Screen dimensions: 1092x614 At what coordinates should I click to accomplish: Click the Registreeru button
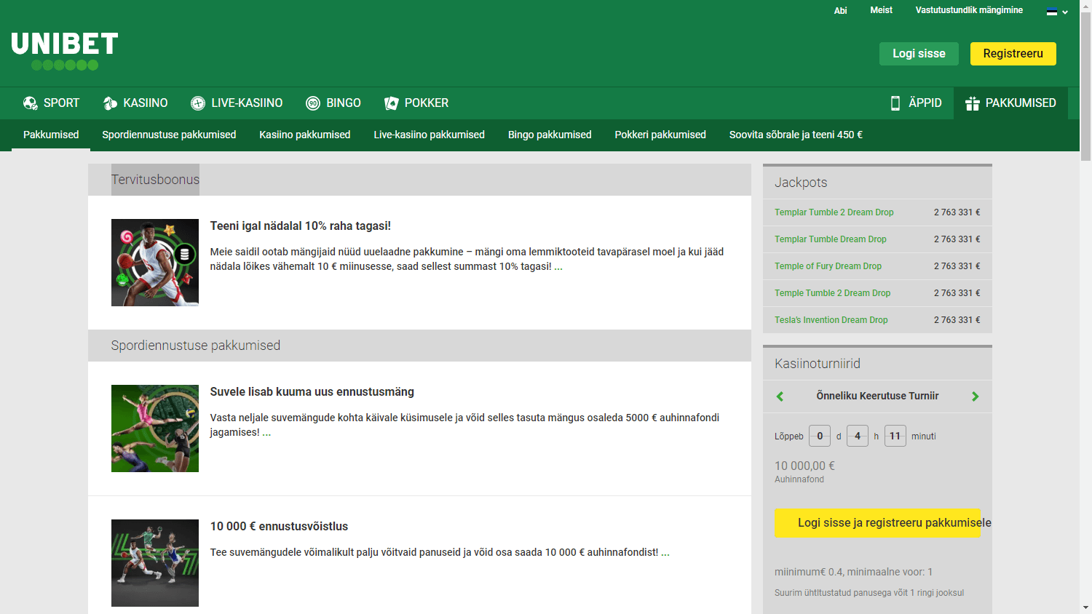click(1013, 54)
